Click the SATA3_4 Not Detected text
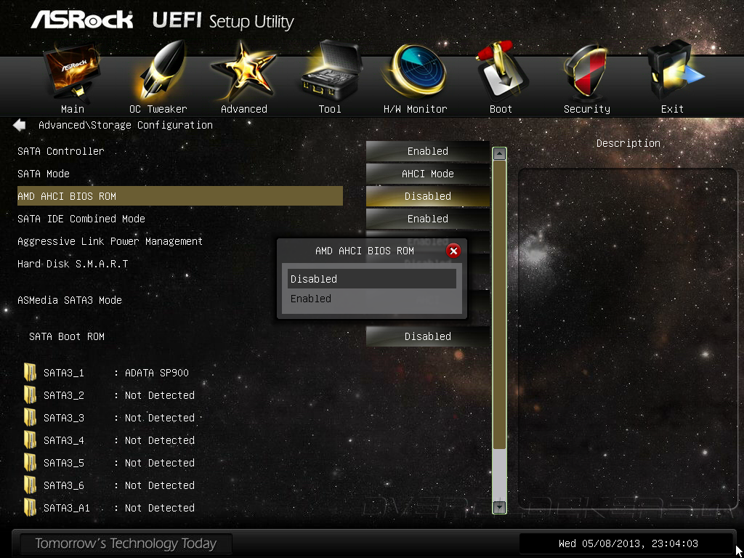Viewport: 744px width, 558px height. tap(159, 440)
